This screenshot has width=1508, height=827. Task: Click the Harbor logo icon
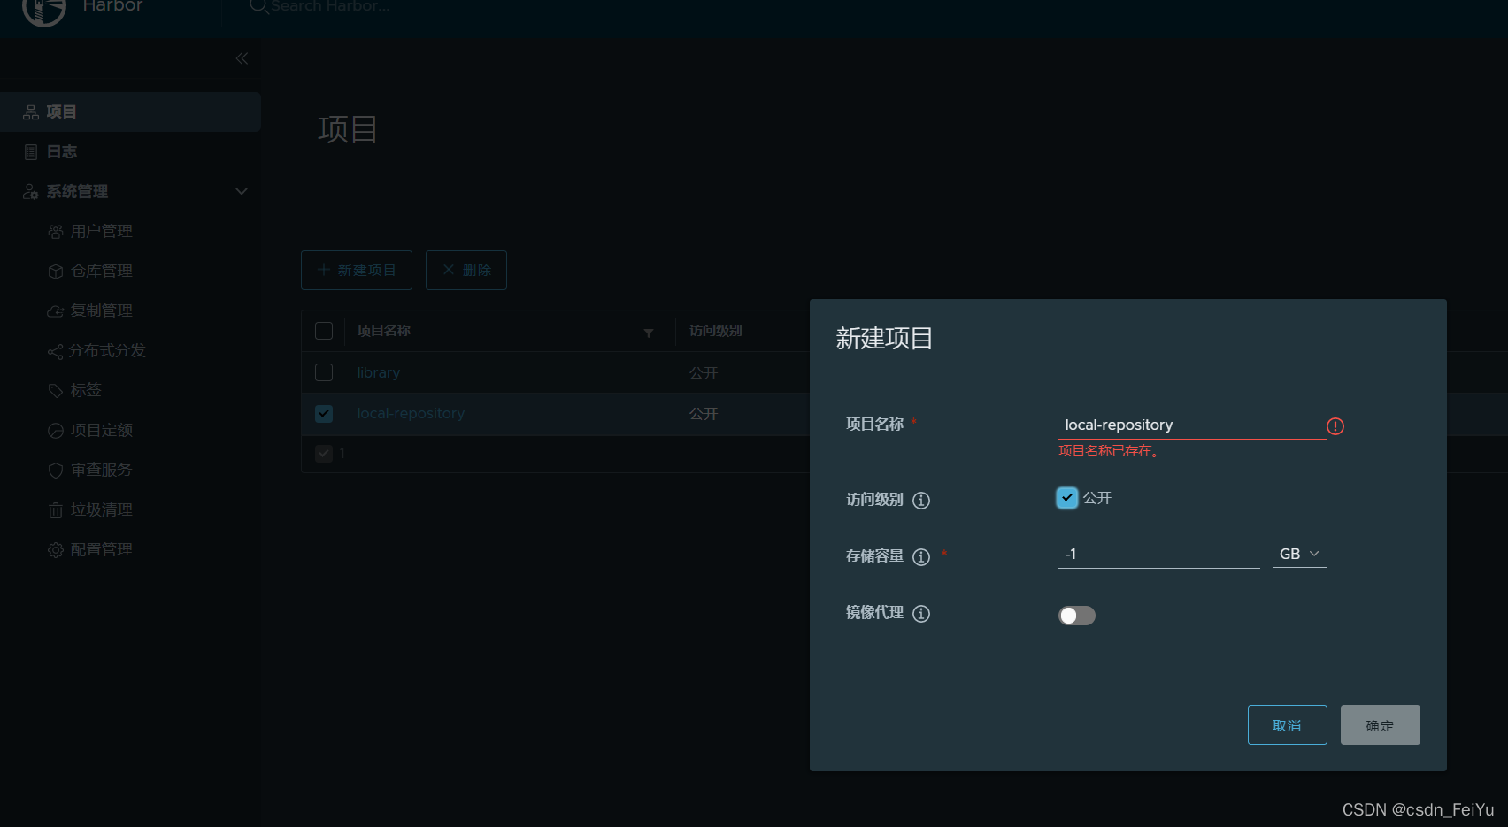pos(44,11)
